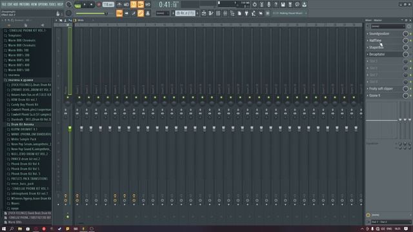
Task: Open the channel rack view icon
Action: tap(218, 13)
